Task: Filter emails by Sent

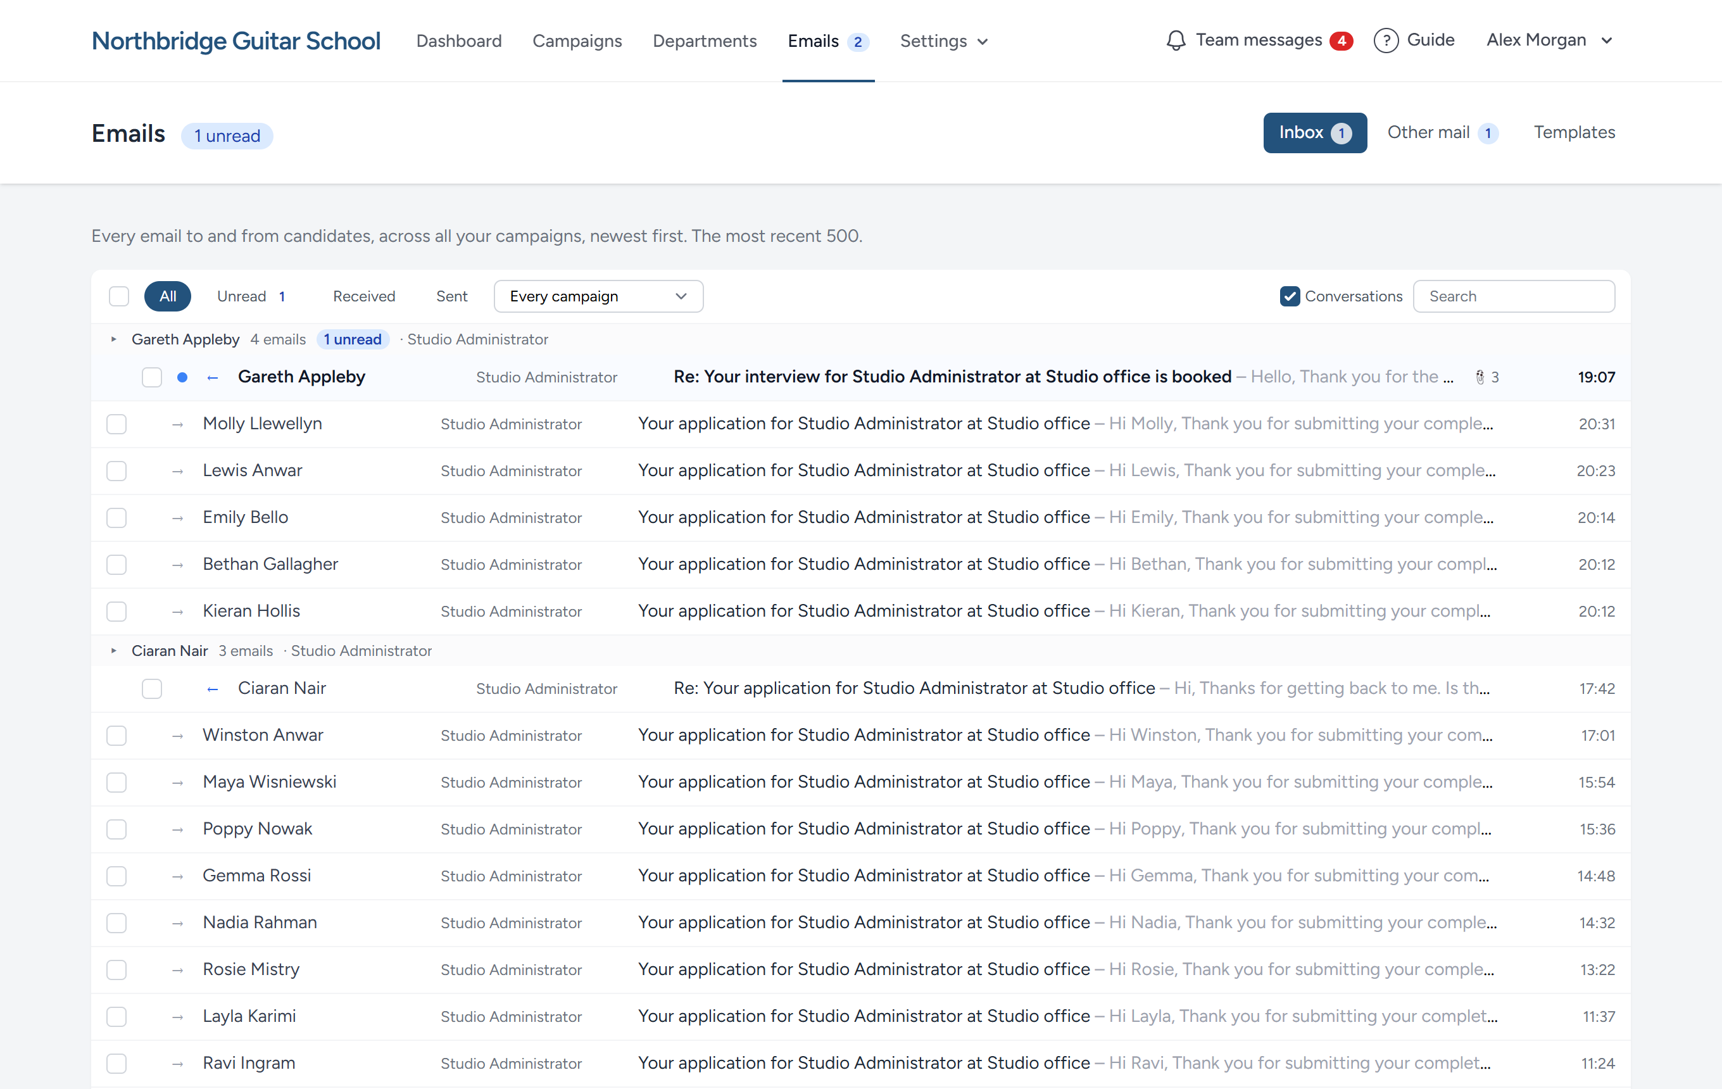Action: click(452, 296)
